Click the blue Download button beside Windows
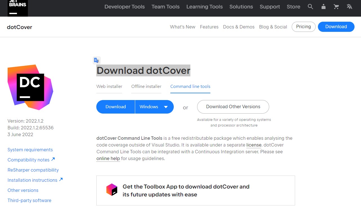This screenshot has height=215, width=361. click(116, 107)
